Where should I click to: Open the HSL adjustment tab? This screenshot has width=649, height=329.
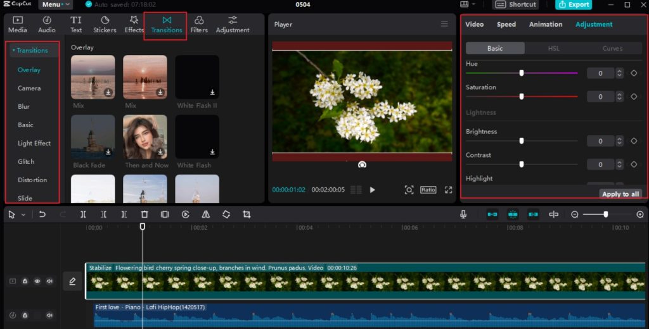point(553,48)
